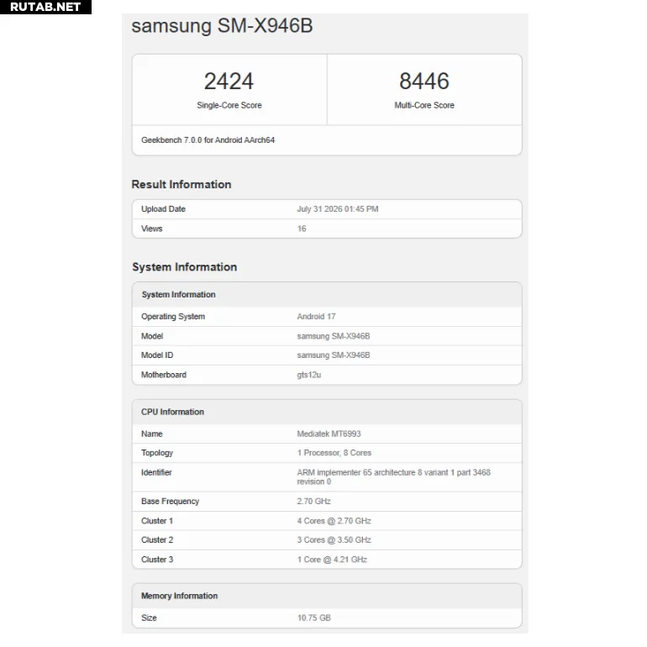Select the Android 17 value
Screen dimensions: 647x647
coord(316,317)
